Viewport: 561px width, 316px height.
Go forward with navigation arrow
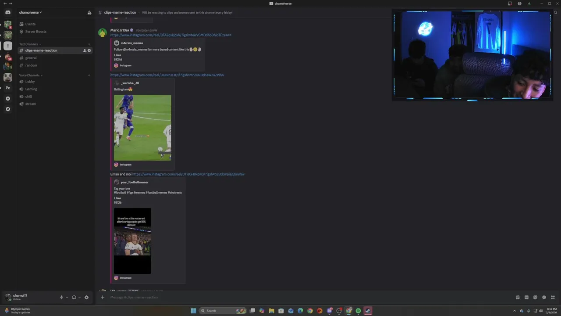(x=10, y=4)
